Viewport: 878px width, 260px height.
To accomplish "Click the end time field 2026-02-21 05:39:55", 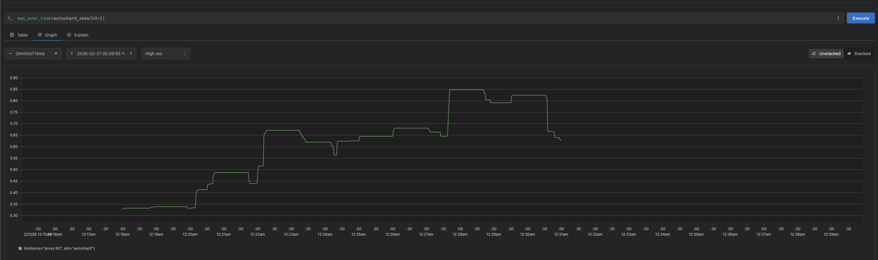I will 98,54.
